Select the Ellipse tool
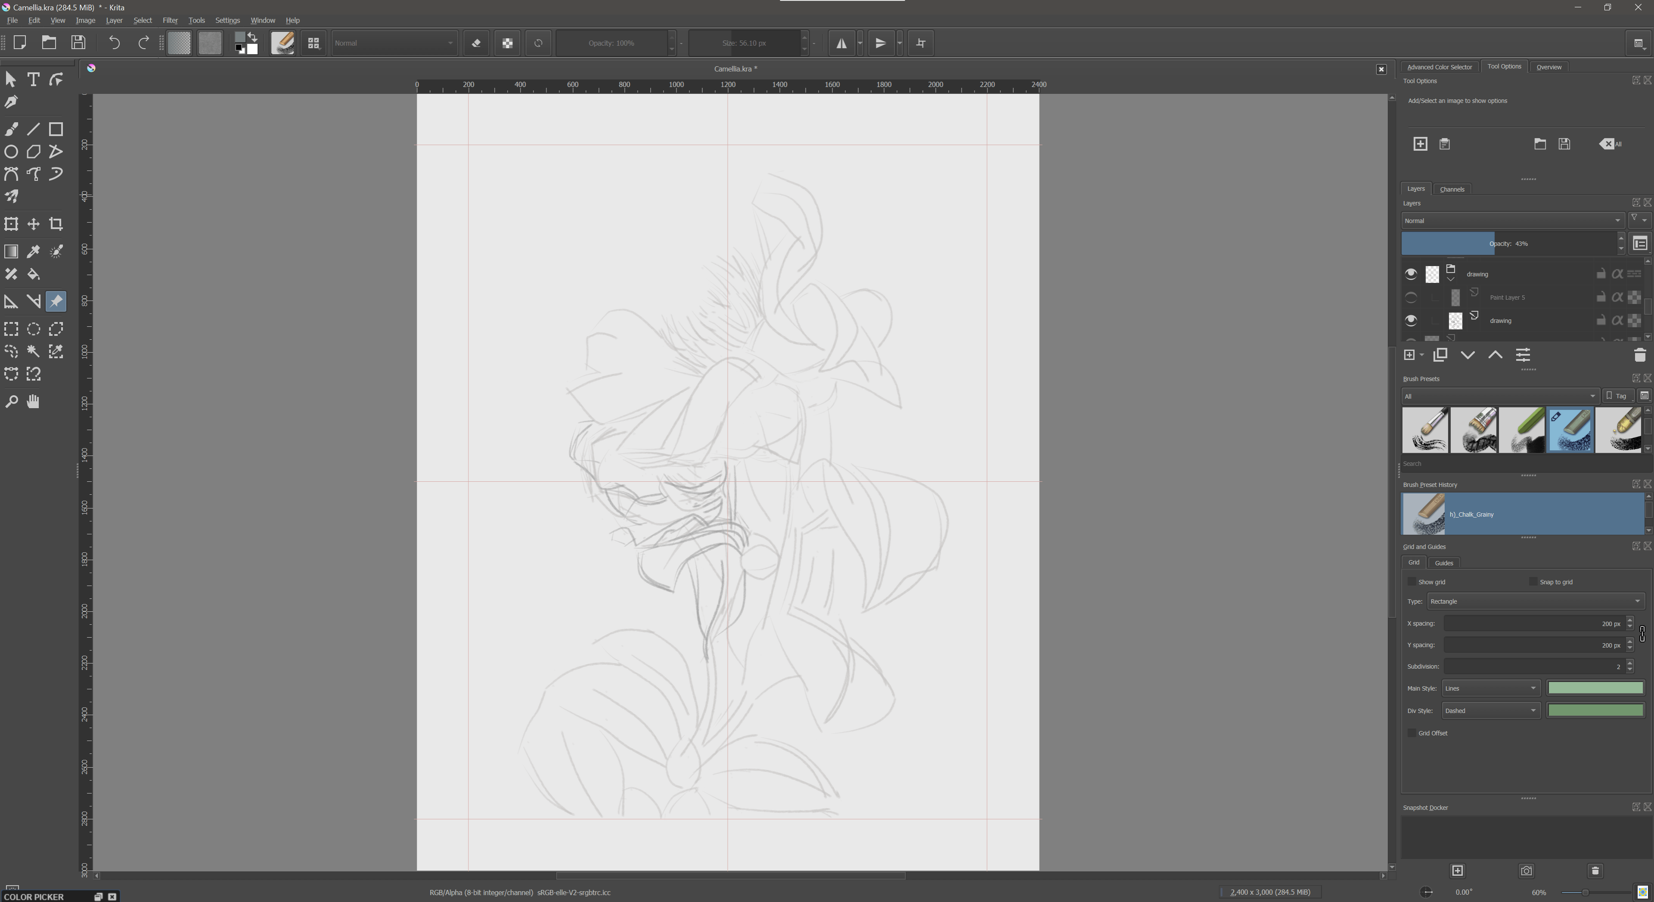The width and height of the screenshot is (1654, 902). 11,152
